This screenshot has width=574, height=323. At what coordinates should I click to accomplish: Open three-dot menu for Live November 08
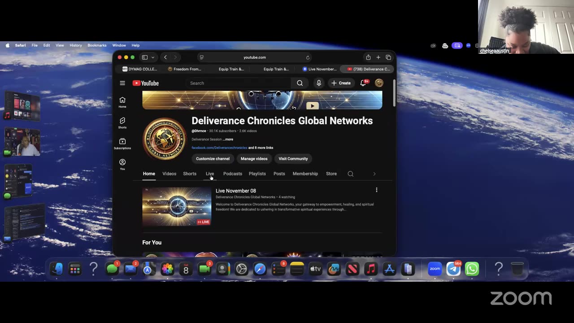pyautogui.click(x=377, y=190)
